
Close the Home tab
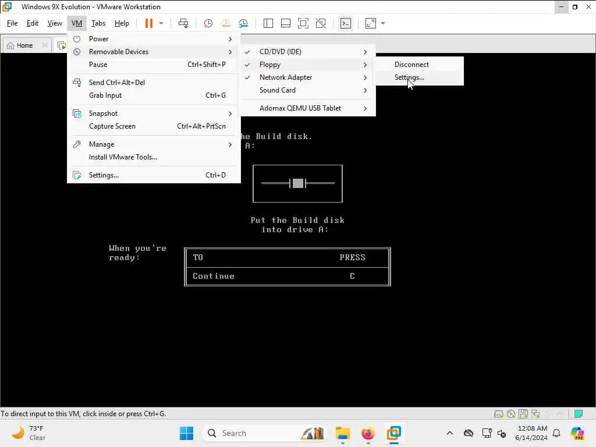pyautogui.click(x=45, y=45)
